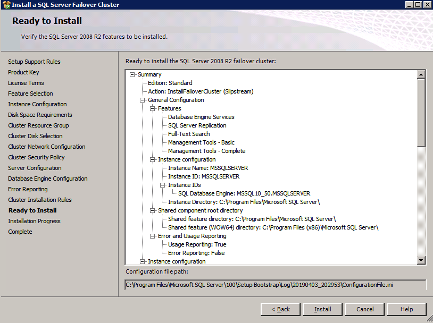
Task: Select 'Error and Usage Reporting' label
Action: click(x=192, y=236)
